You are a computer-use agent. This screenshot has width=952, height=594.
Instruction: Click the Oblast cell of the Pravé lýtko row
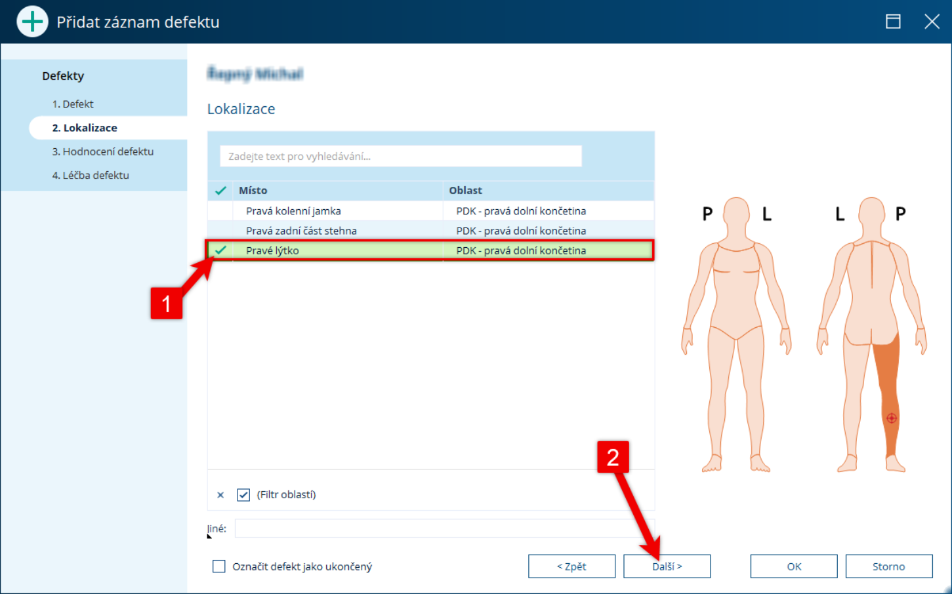click(548, 250)
